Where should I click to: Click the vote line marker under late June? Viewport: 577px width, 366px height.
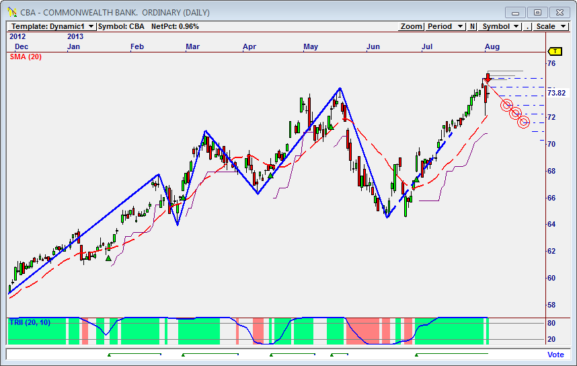tap(416, 355)
